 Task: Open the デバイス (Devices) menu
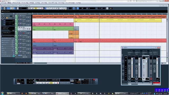click(x=61, y=3)
